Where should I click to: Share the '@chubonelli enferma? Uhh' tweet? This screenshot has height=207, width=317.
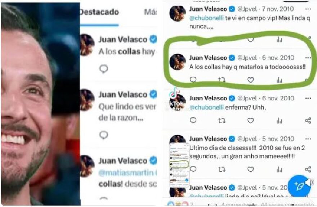point(308,121)
